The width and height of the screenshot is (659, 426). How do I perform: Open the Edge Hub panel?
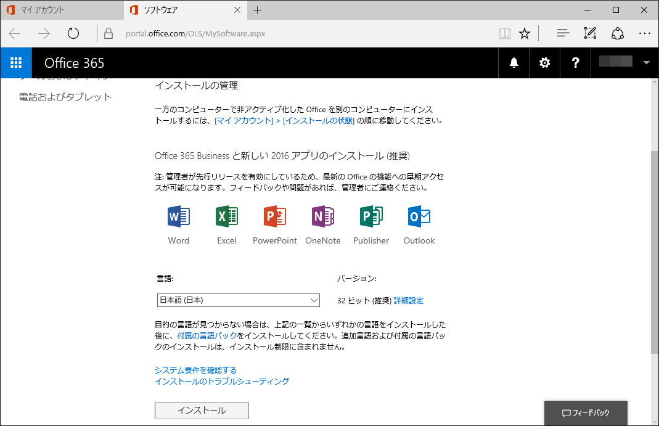563,33
